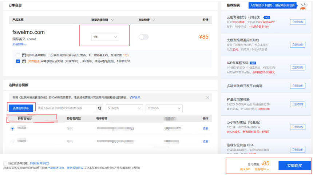The width and height of the screenshot is (313, 175).
Task: Click 立即加购 for ICP备案服务码
Action: [x=298, y=67]
